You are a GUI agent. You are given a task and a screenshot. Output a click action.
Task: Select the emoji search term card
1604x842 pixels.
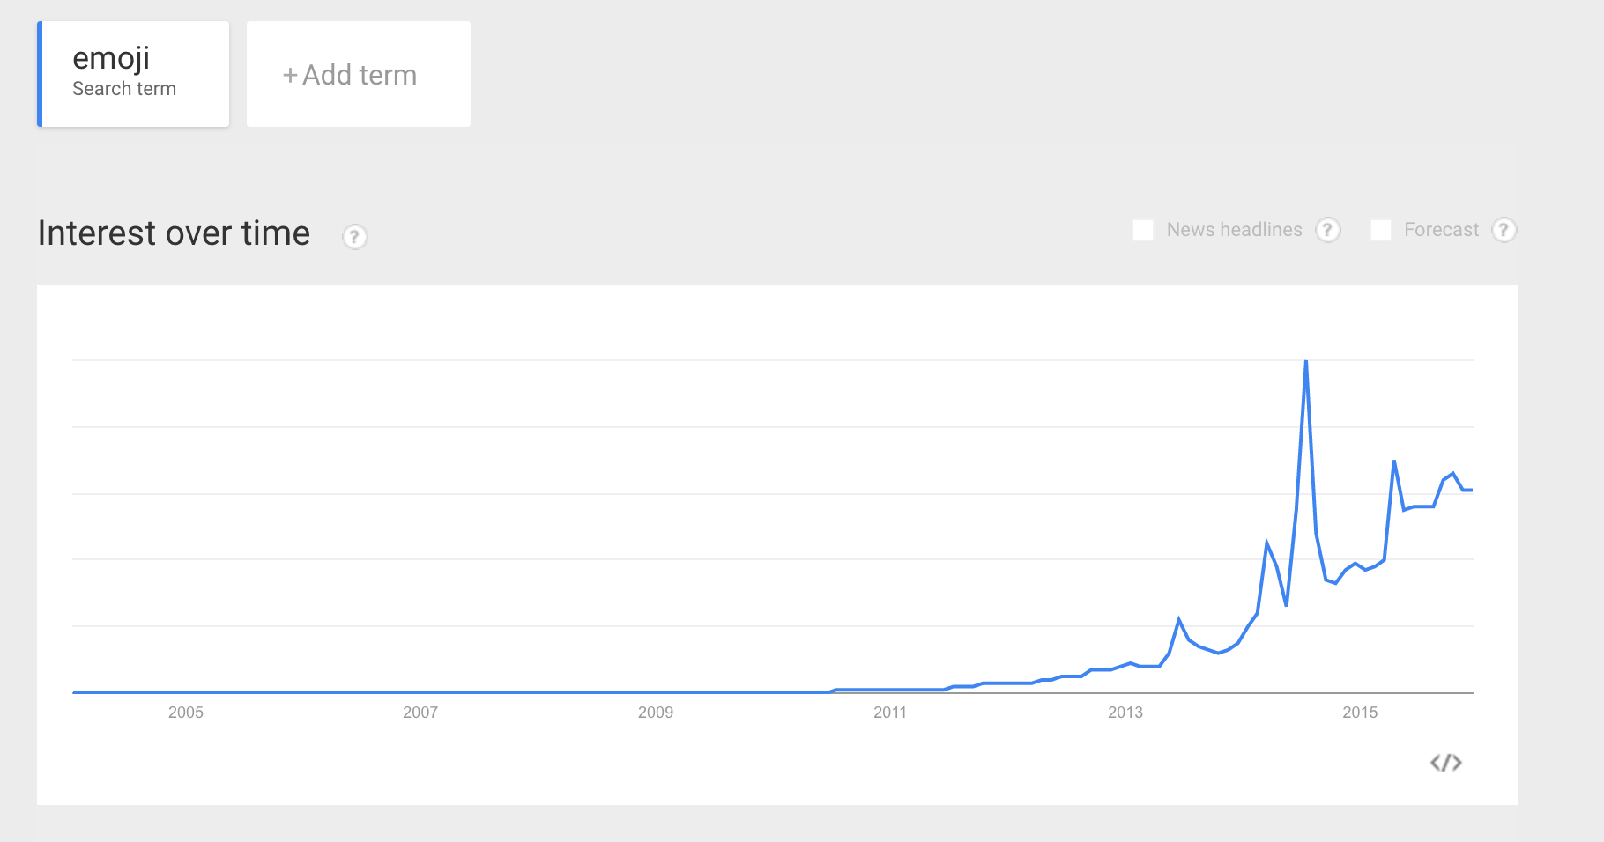[x=133, y=74]
